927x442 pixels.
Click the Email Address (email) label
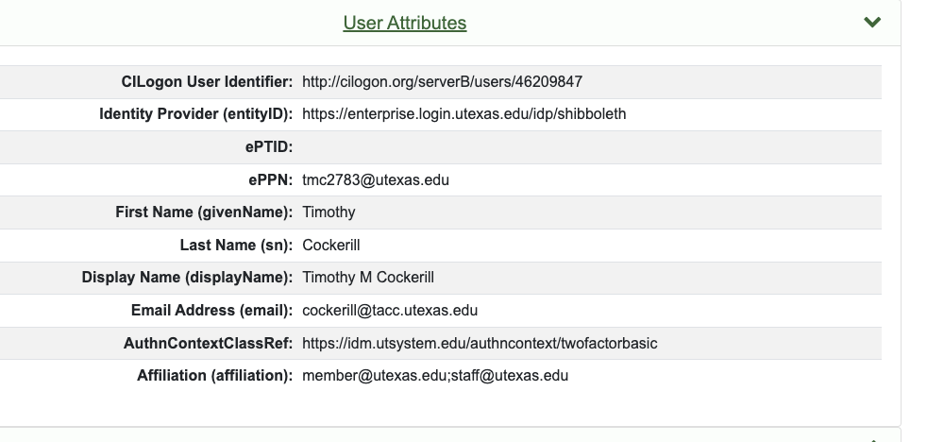tap(211, 311)
